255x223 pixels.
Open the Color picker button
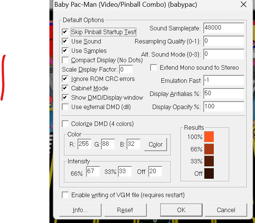pos(155,144)
